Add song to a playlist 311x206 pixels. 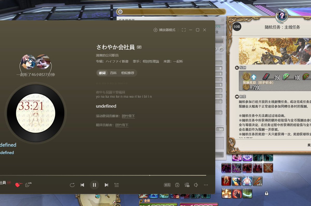point(177,185)
